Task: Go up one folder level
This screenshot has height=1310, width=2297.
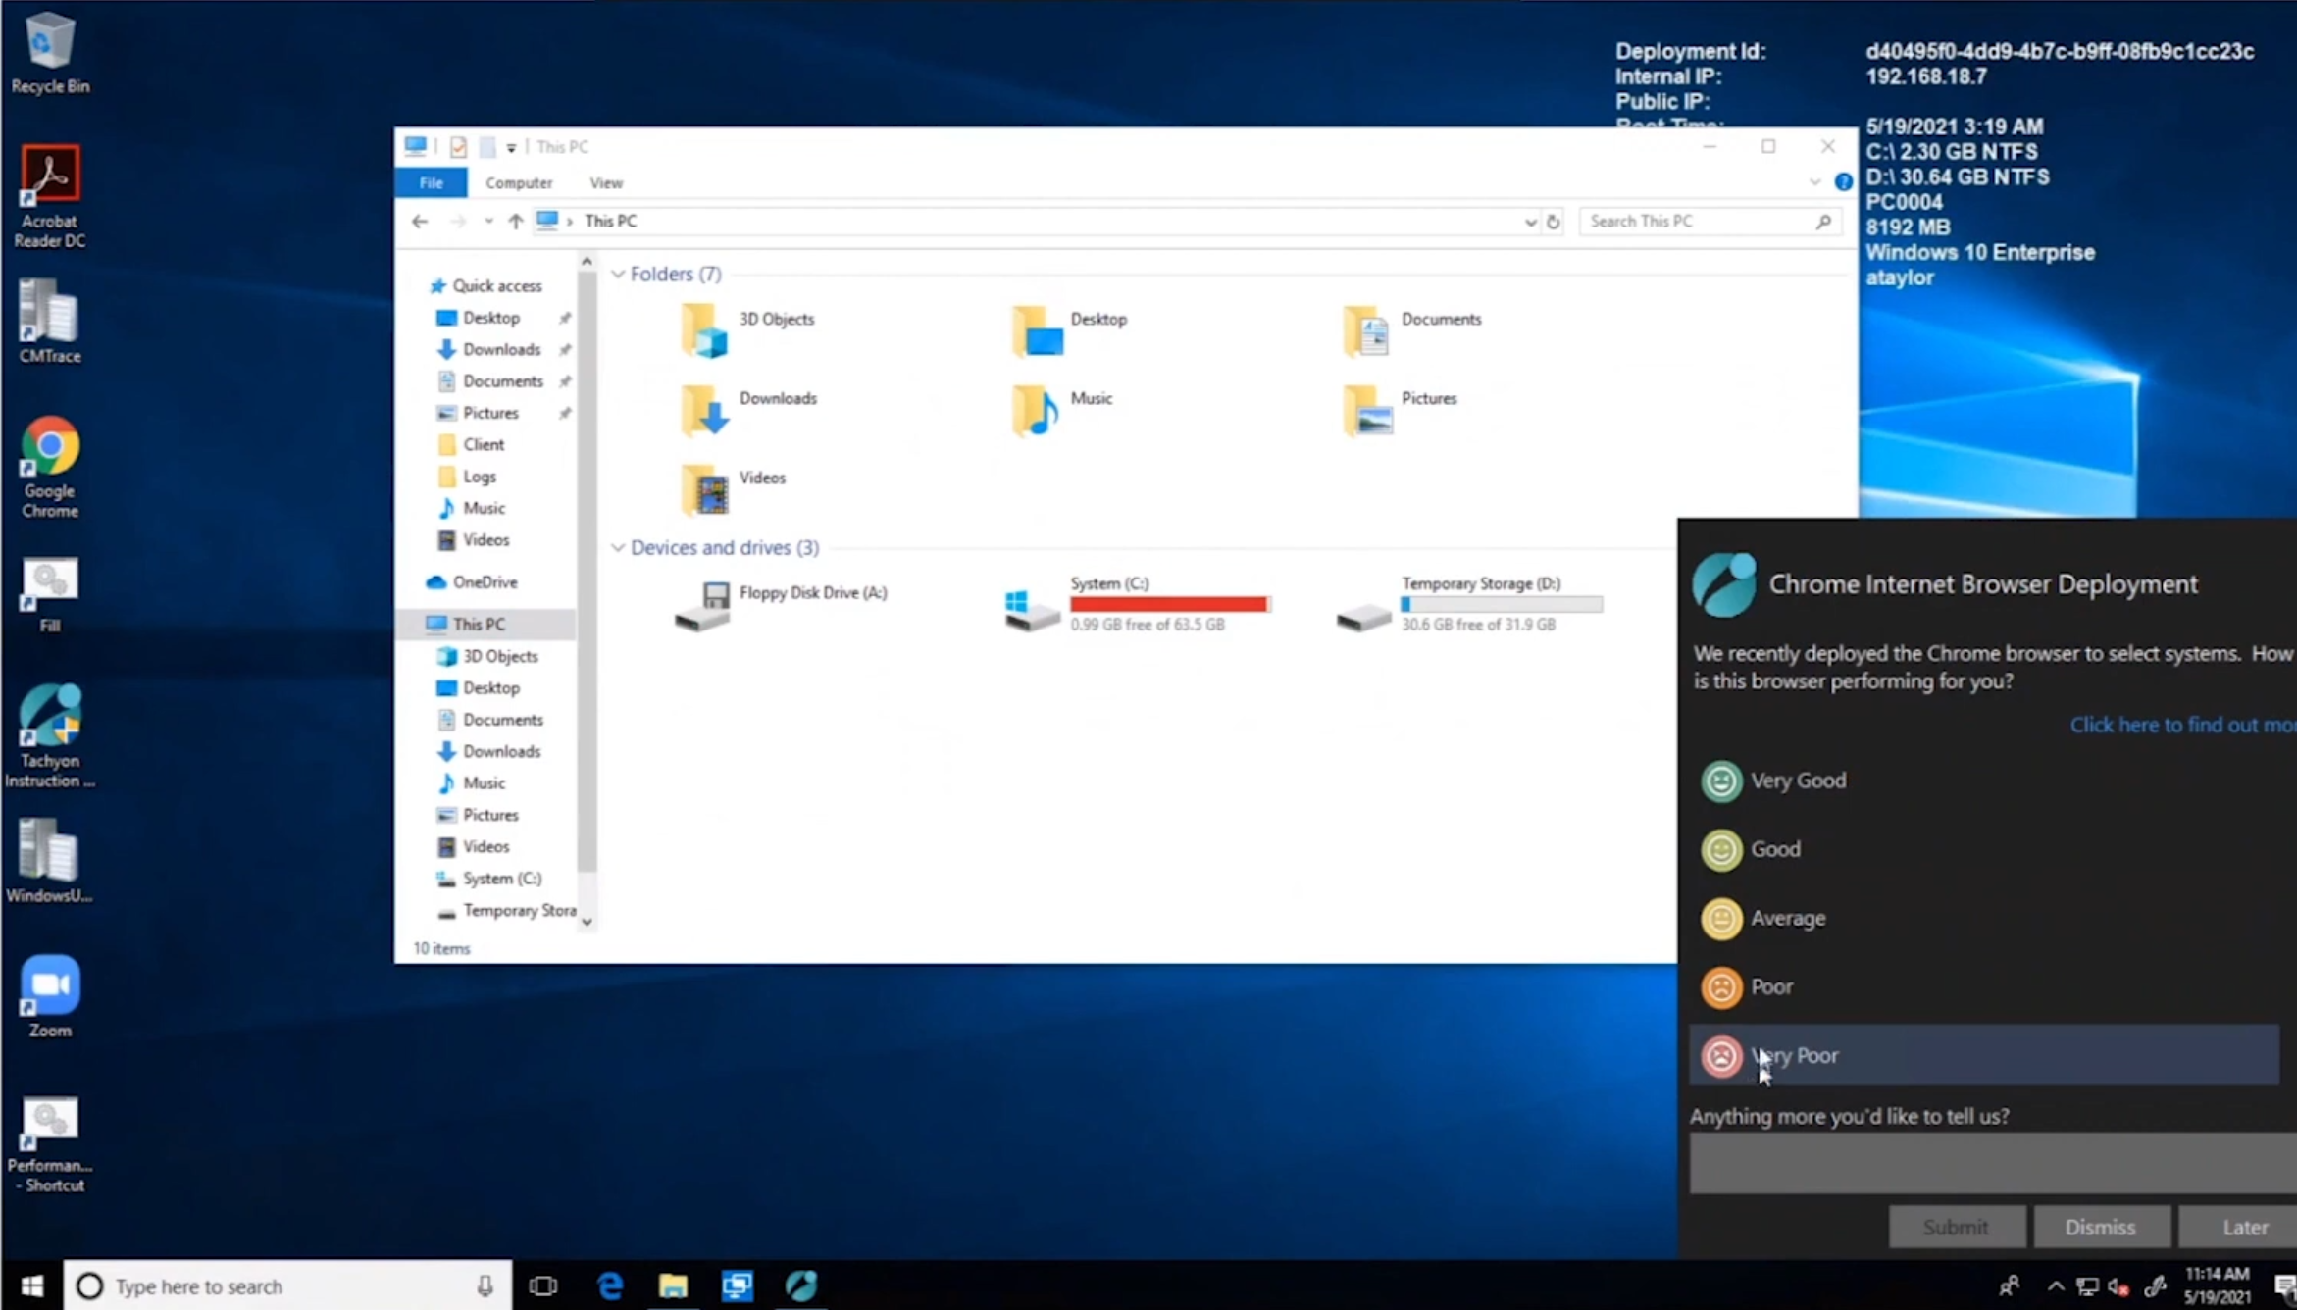Action: (x=516, y=222)
